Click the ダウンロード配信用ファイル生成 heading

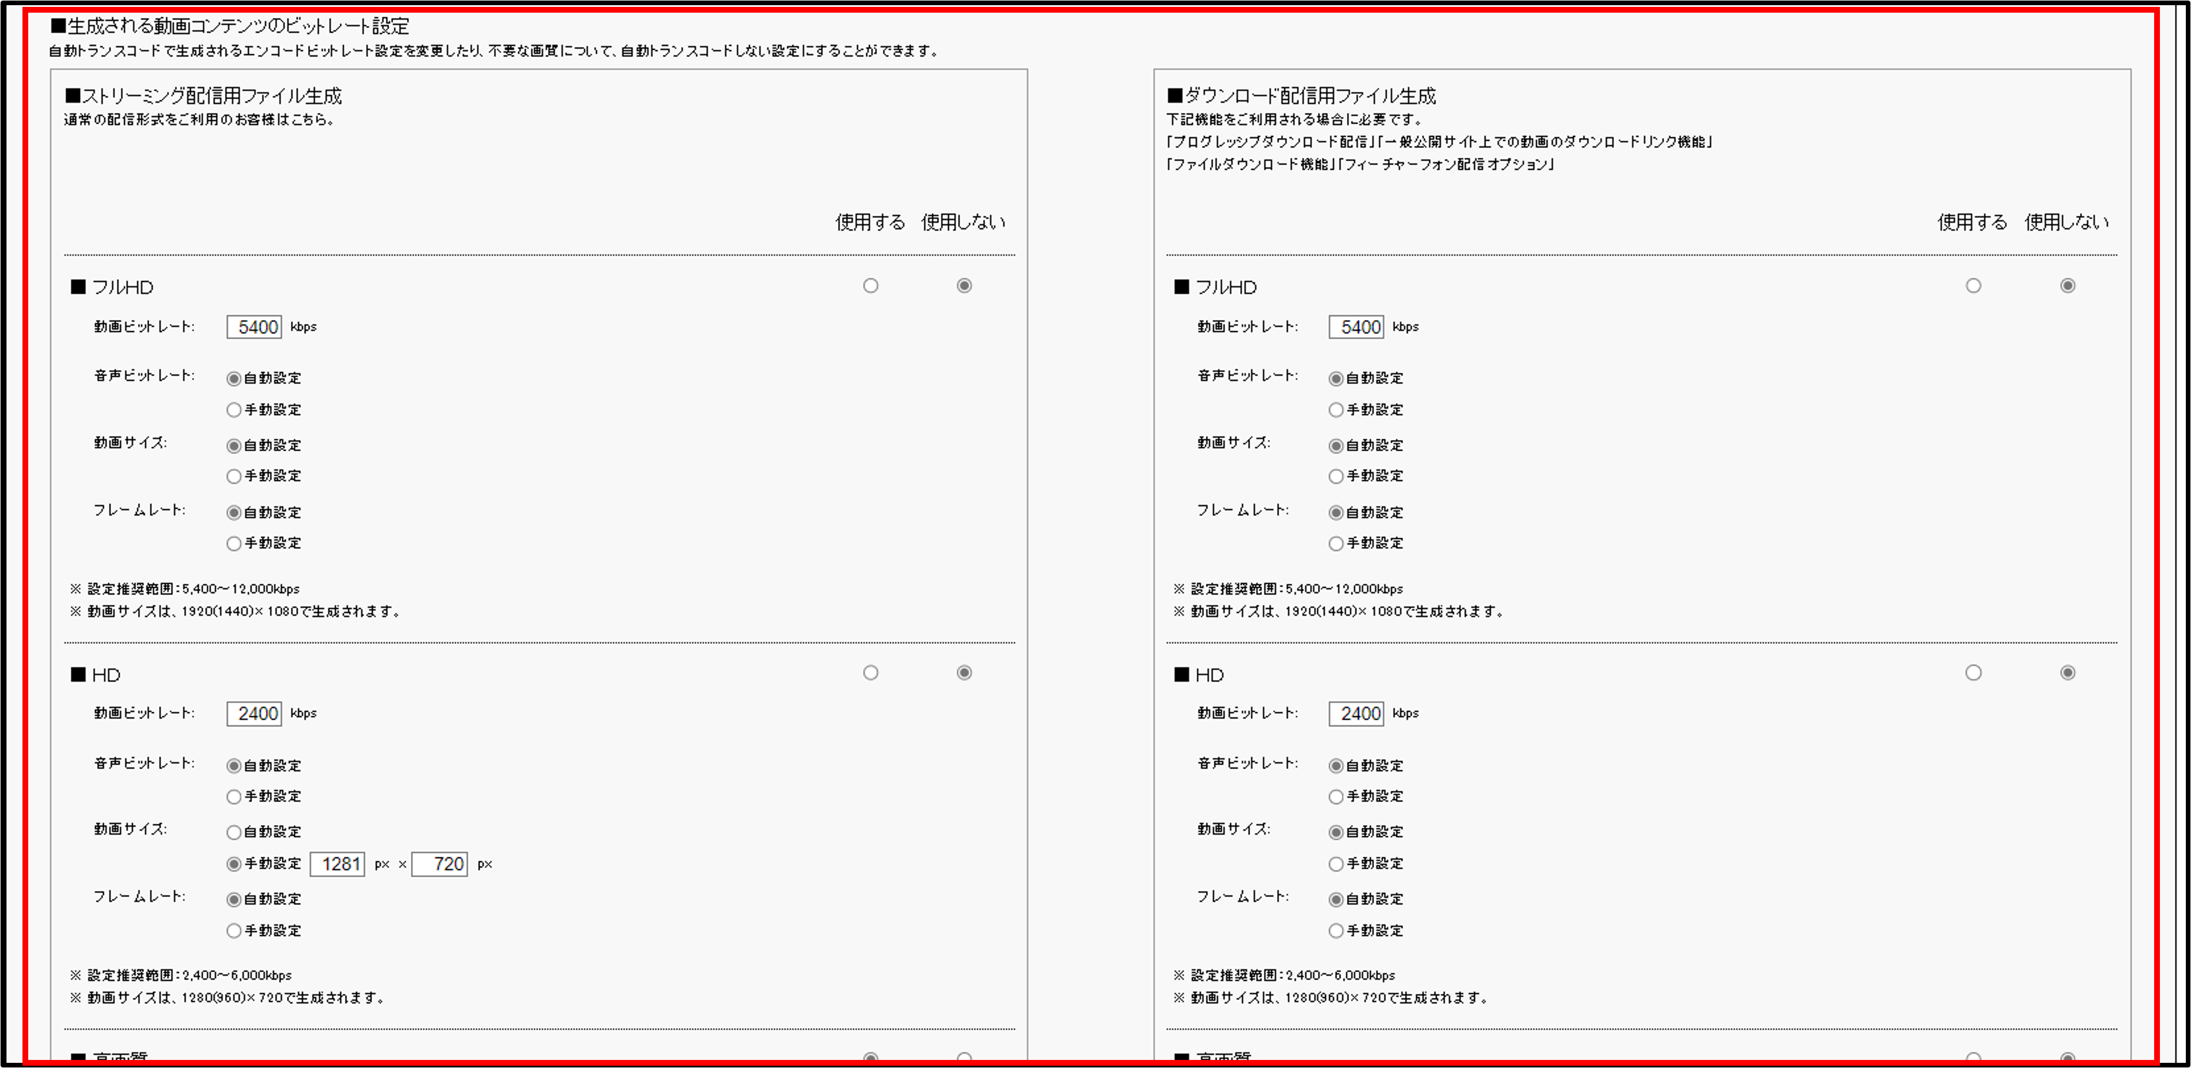(1301, 96)
